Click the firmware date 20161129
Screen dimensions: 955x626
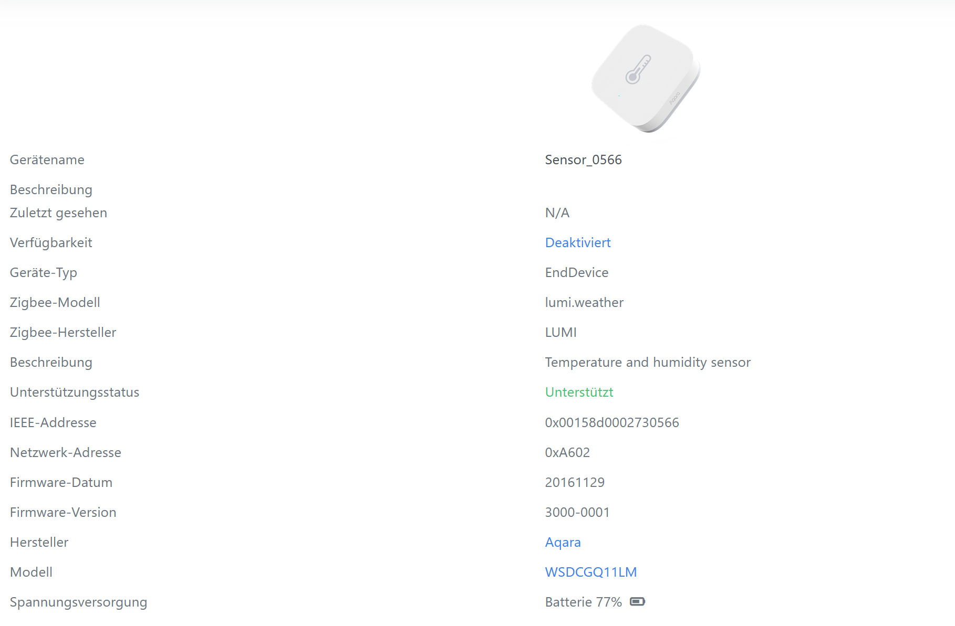pyautogui.click(x=575, y=482)
